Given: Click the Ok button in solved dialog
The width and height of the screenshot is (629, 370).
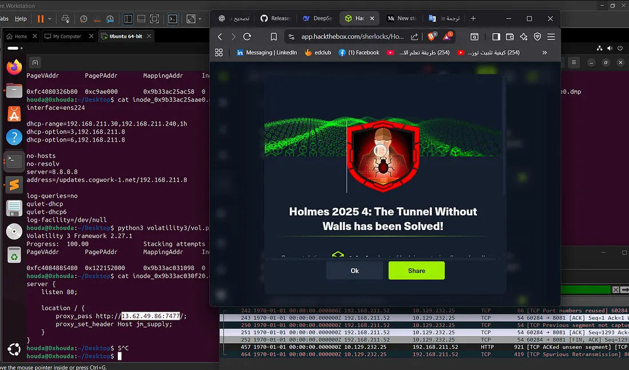Looking at the screenshot, I should coord(355,271).
